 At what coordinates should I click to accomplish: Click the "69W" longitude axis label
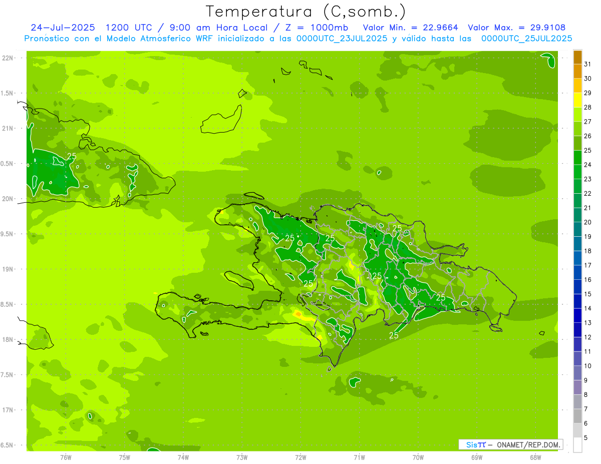tap(477, 457)
